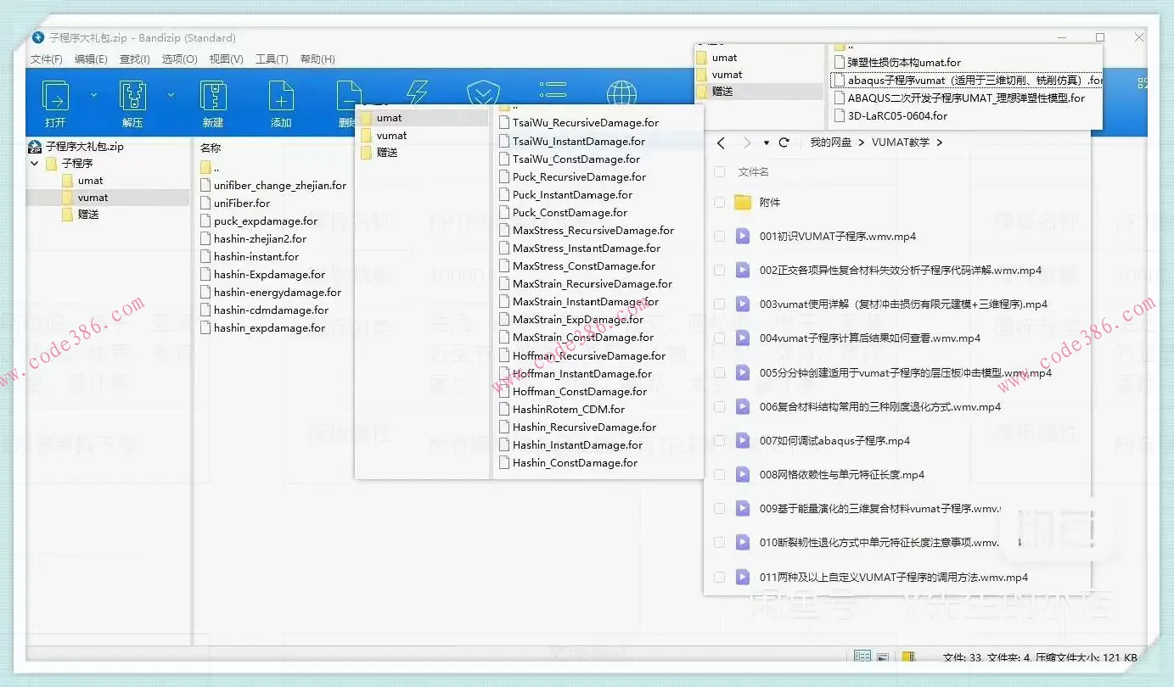The height and width of the screenshot is (687, 1174).
Task: Expand the chevron after VUMAT教学 breadcrumb
Action: pos(939,142)
